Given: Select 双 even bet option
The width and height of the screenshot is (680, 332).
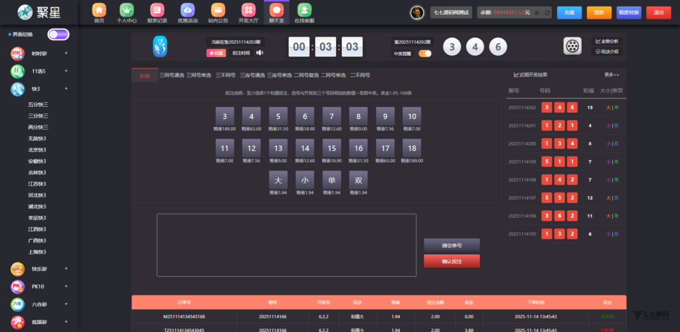Looking at the screenshot, I should coord(358,180).
